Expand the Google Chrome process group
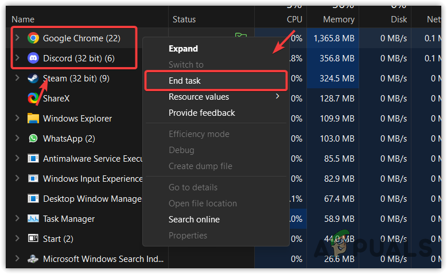Viewport: 447px width, 274px height. click(x=17, y=38)
